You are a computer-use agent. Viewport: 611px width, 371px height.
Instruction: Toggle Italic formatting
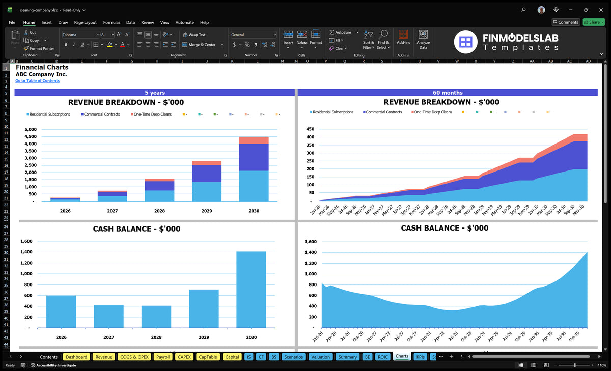[x=74, y=45]
